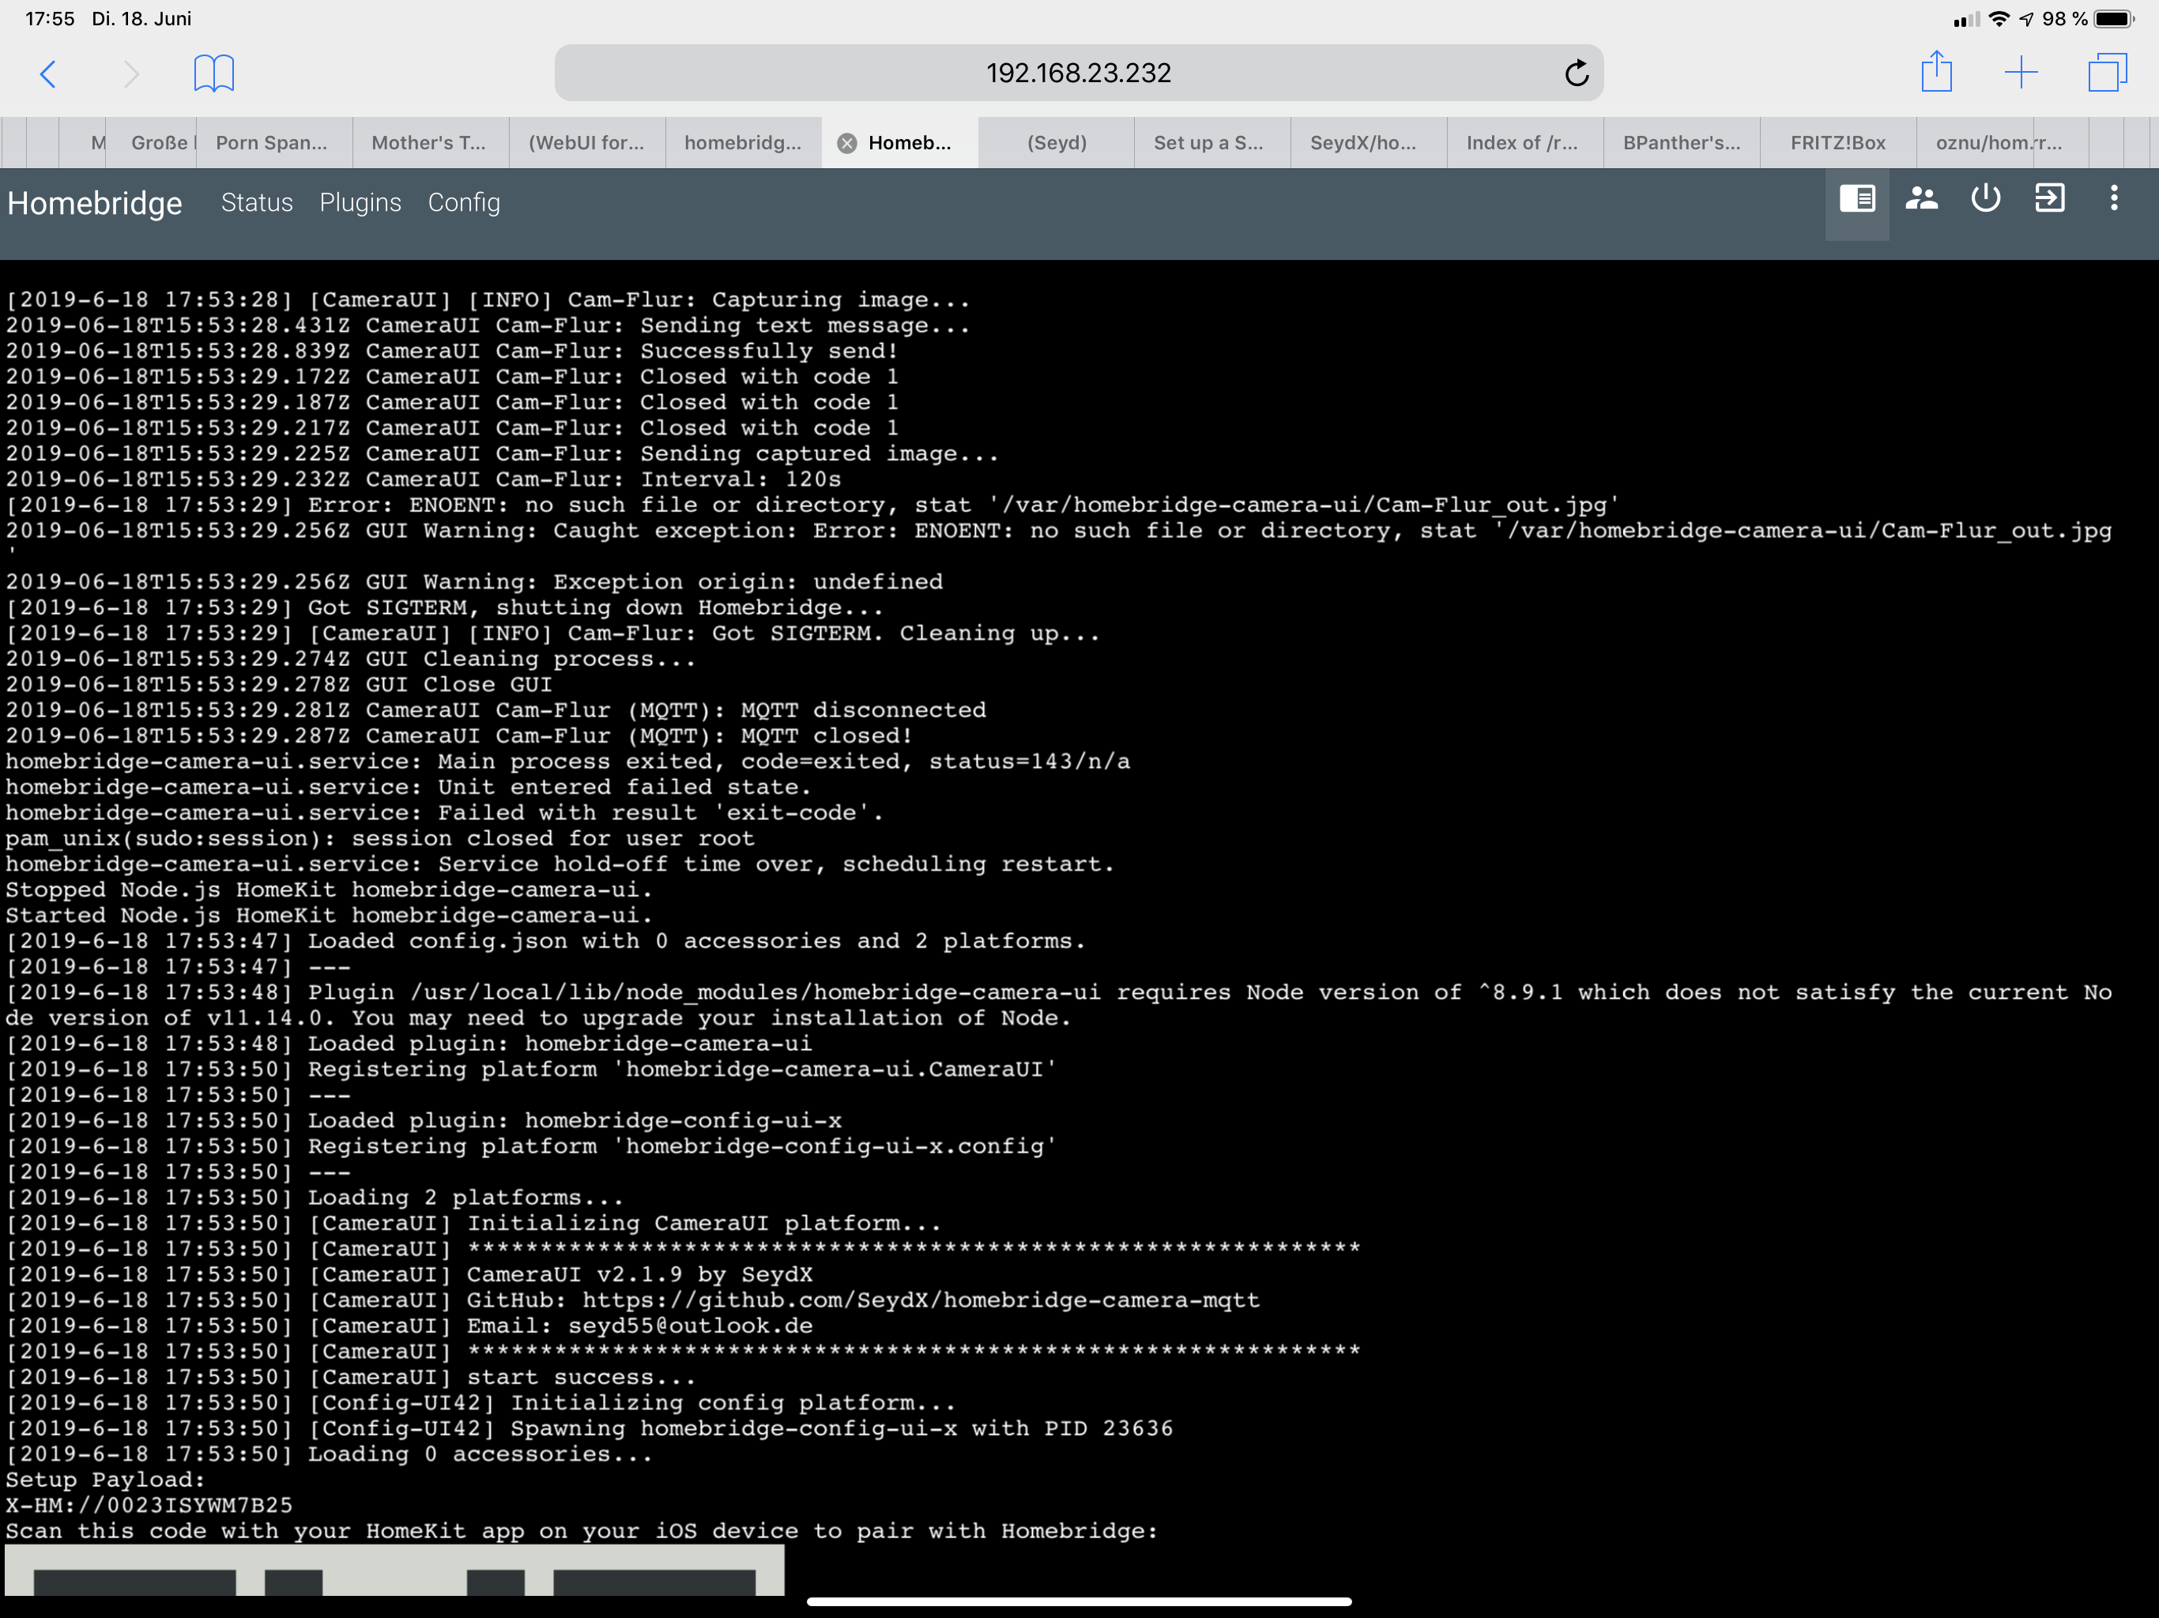Screen dimensions: 2159x1618
Task: Switch to Index of /r... tab
Action: (1520, 144)
